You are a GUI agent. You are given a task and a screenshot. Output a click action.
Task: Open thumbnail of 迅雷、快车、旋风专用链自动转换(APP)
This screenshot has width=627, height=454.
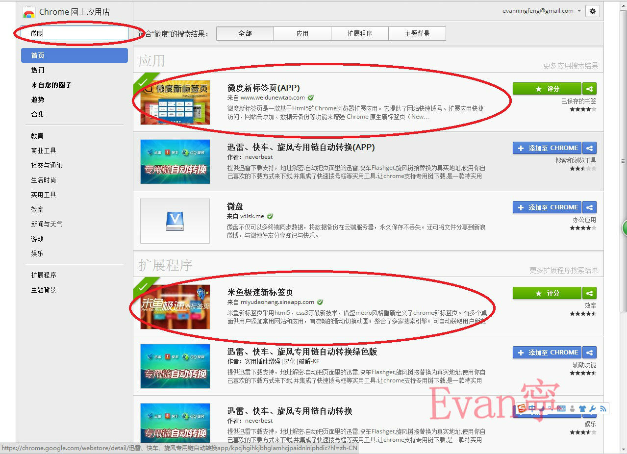(x=175, y=162)
